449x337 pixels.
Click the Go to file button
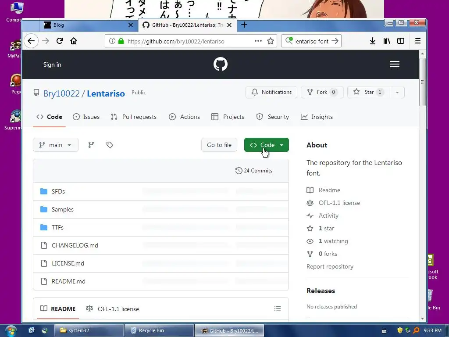tap(219, 145)
